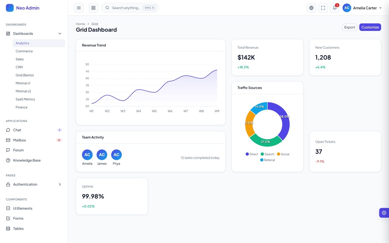Open the CRM dashboard link

[x=39, y=67]
